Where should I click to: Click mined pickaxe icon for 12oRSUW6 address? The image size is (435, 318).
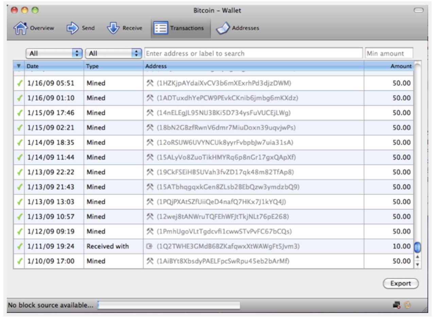pos(150,143)
